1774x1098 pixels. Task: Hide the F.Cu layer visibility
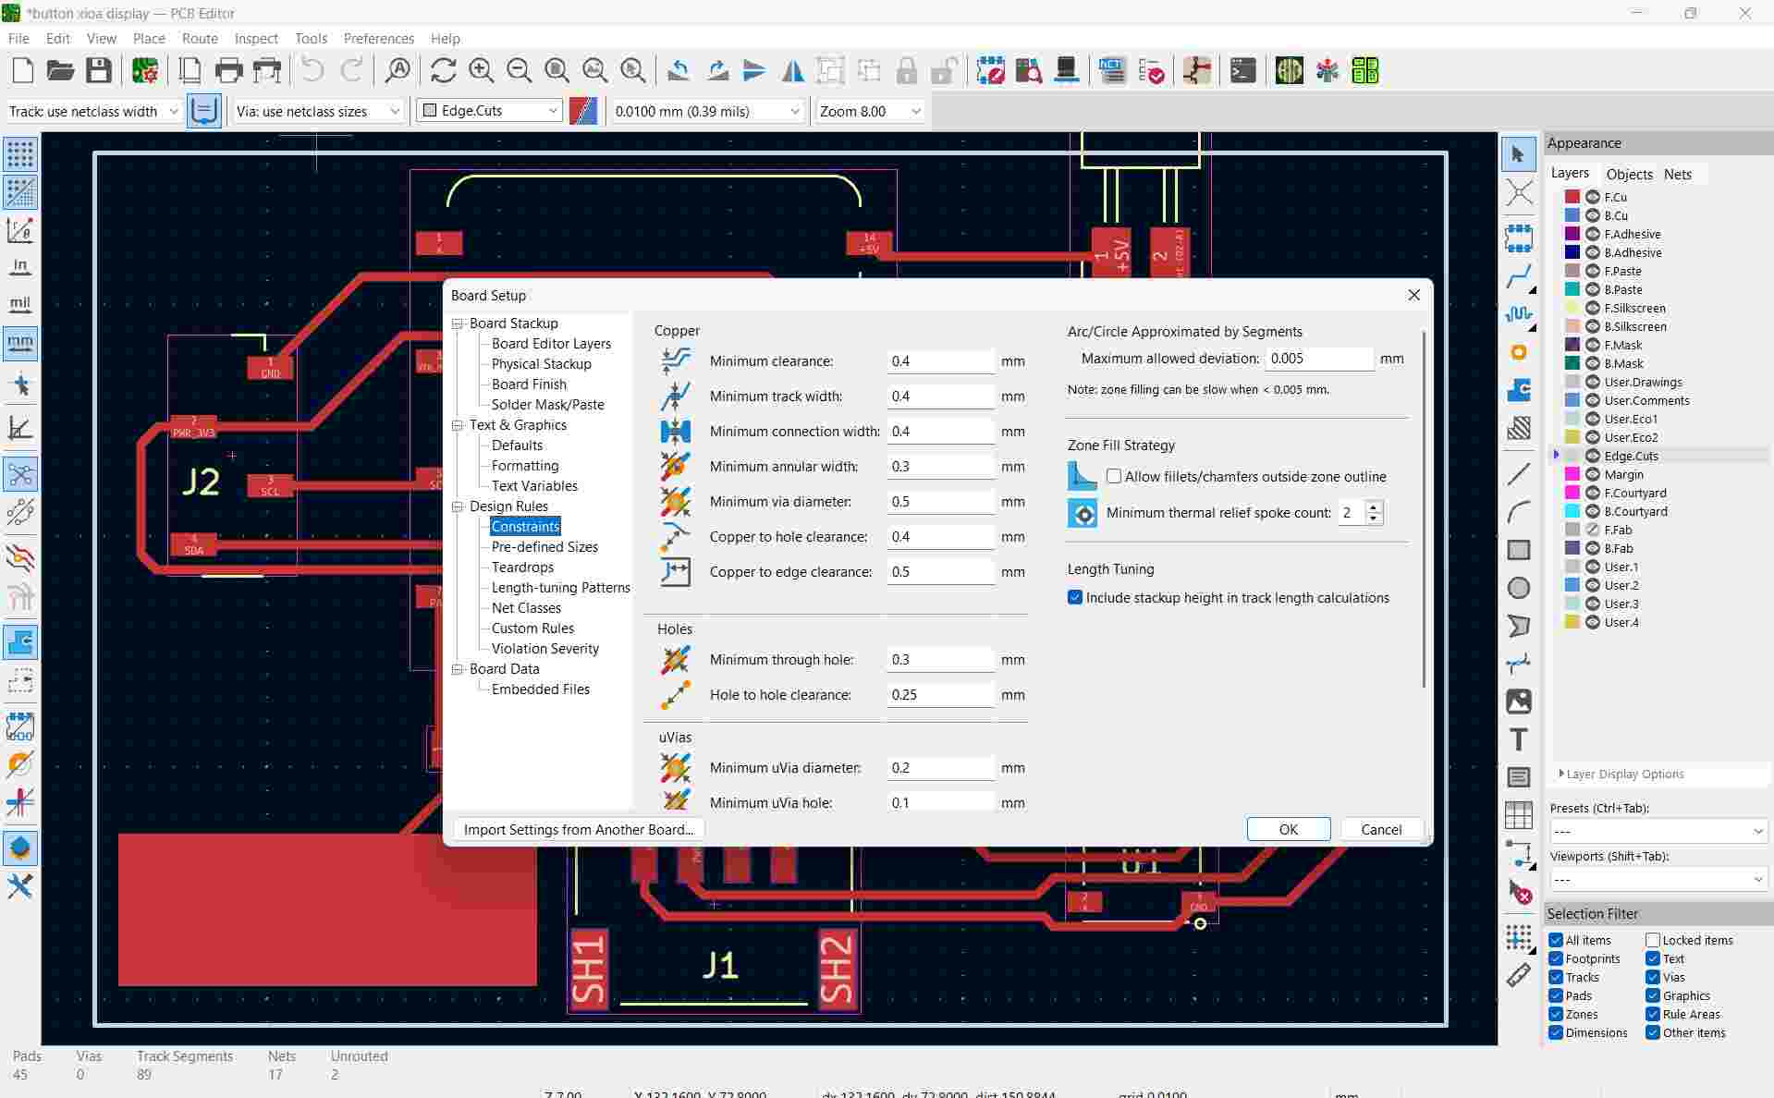pyautogui.click(x=1593, y=197)
